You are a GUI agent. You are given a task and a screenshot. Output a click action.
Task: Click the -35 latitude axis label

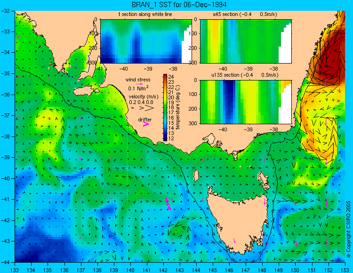pyautogui.click(x=6, y=73)
